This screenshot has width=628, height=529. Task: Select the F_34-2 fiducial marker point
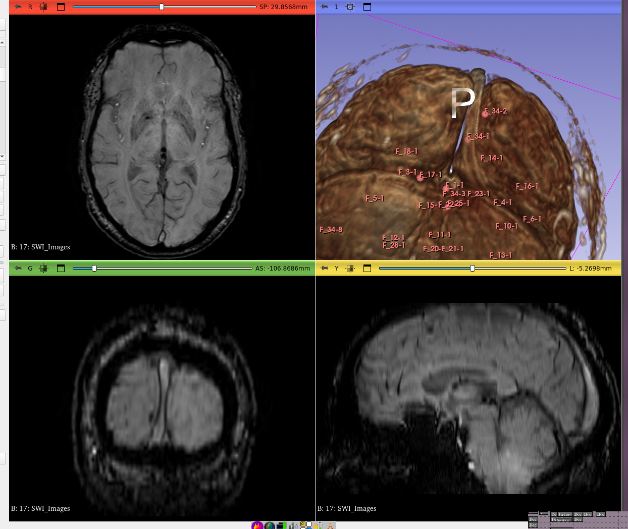485,114
